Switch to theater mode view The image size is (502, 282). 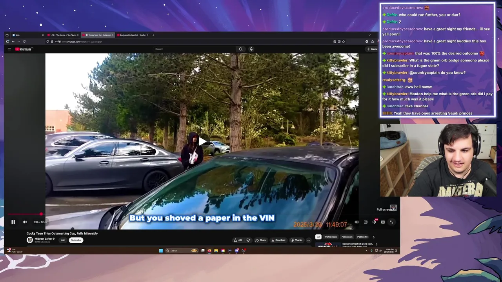tap(383, 222)
